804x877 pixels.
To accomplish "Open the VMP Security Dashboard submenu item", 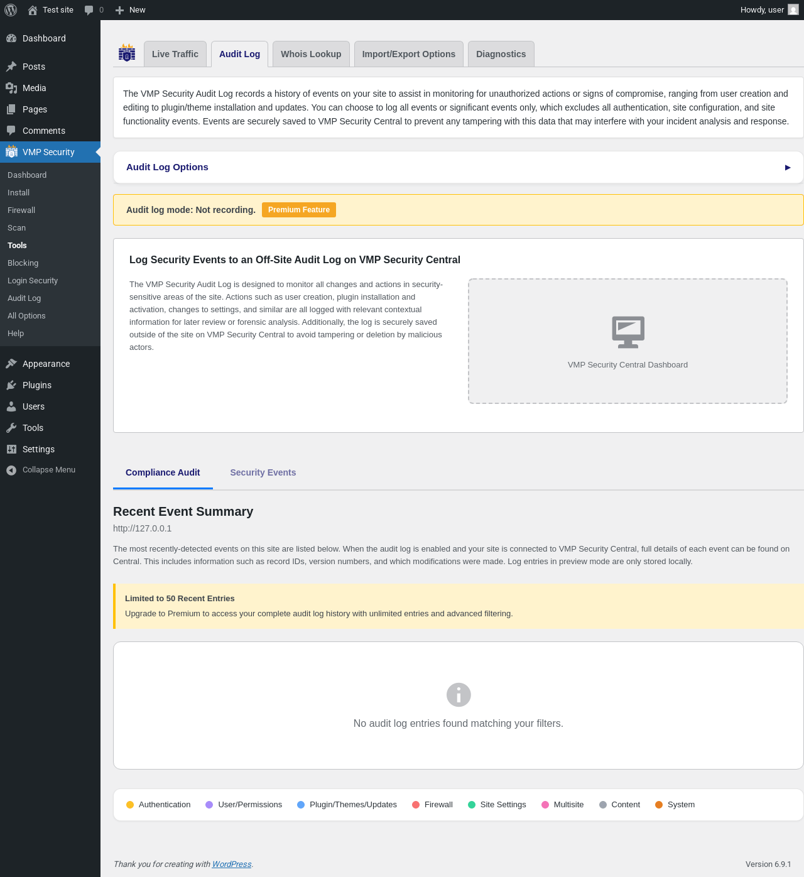I will coord(27,175).
